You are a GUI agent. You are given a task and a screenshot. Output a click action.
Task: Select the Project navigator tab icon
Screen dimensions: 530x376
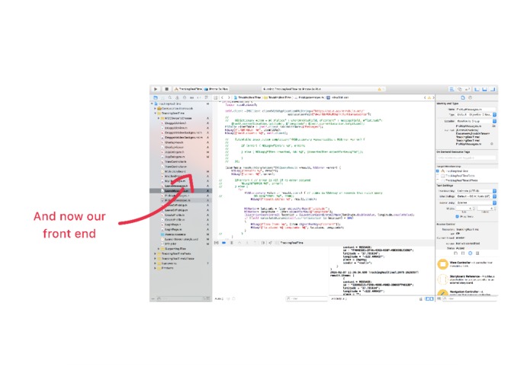click(x=155, y=97)
